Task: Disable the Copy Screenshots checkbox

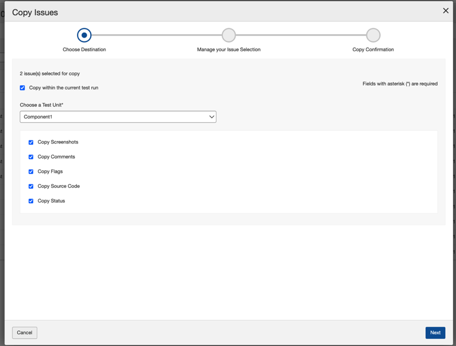Action: coord(31,142)
